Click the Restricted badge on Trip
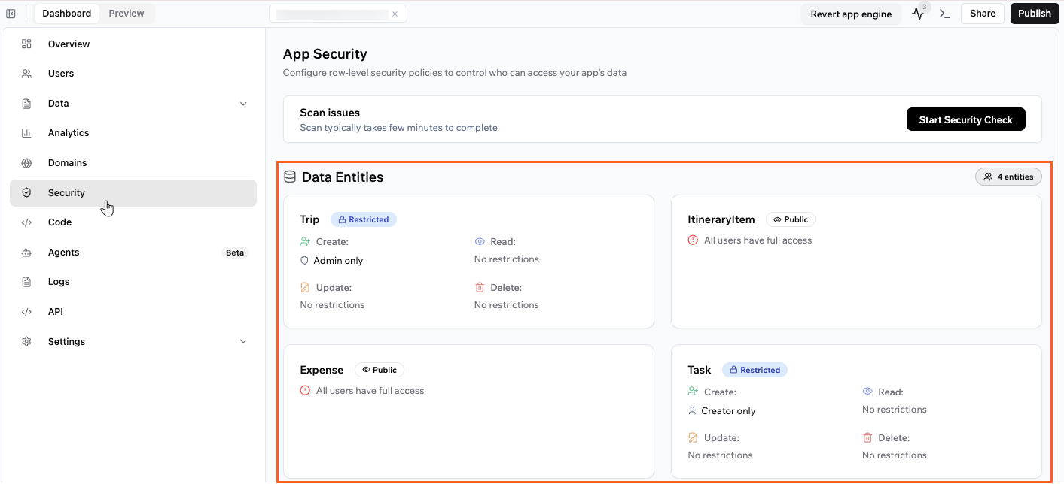Viewport: 1064px width, 484px height. click(x=364, y=220)
